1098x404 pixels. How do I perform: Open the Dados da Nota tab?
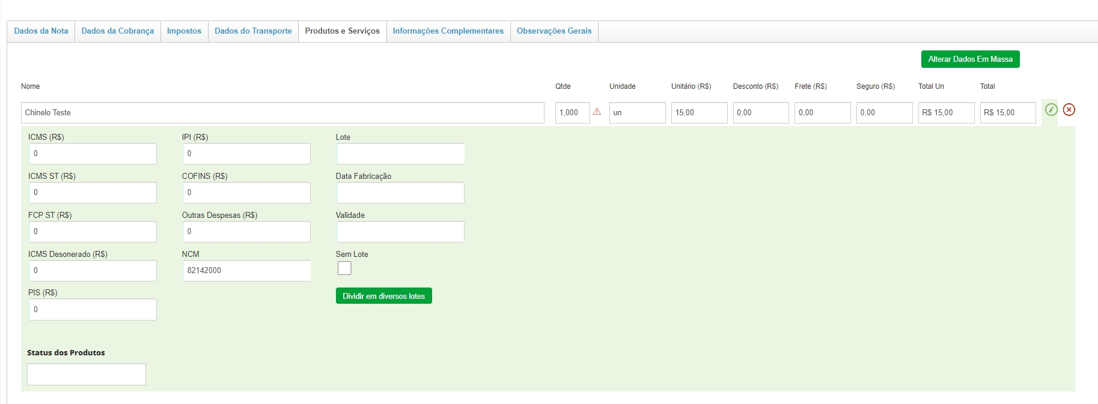tap(41, 31)
